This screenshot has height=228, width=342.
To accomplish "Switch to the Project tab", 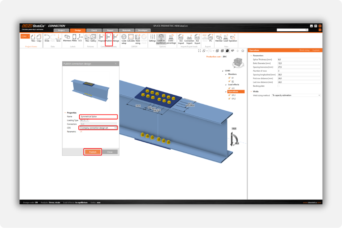I will pyautogui.click(x=61, y=30).
